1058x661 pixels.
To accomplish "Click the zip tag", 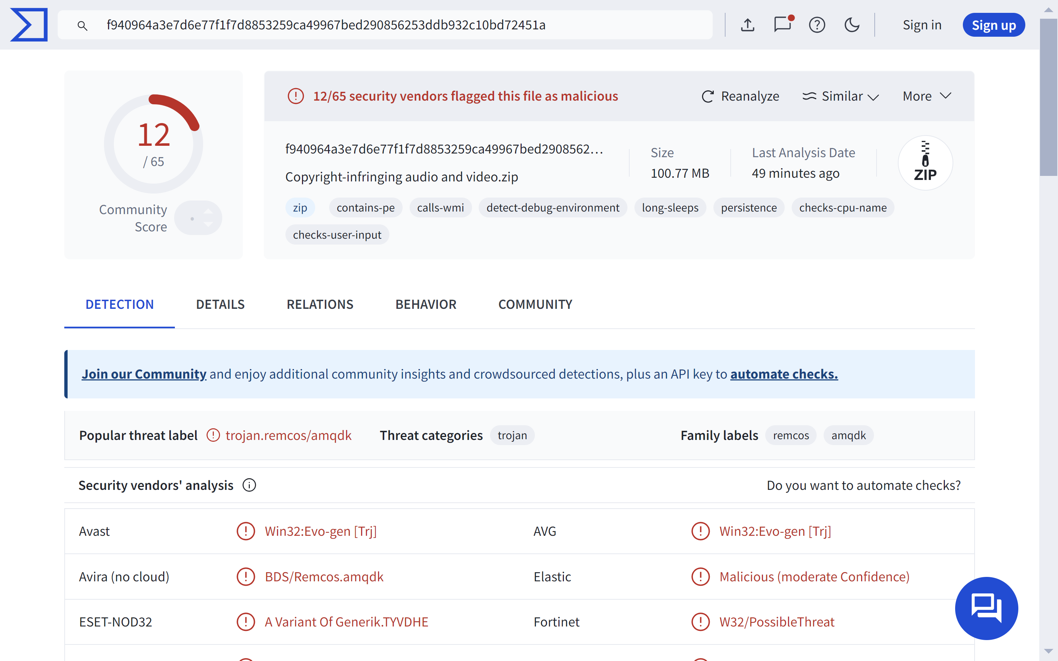I will coord(300,207).
